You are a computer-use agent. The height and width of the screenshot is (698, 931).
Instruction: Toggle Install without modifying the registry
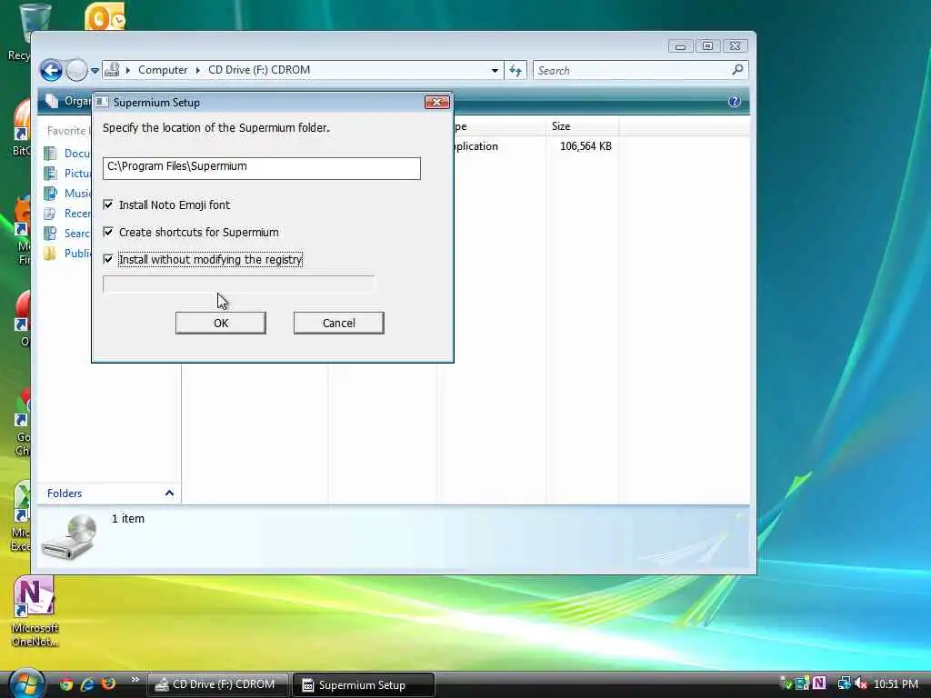point(108,259)
